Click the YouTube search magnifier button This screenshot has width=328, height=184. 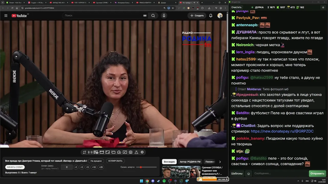coord(153,16)
